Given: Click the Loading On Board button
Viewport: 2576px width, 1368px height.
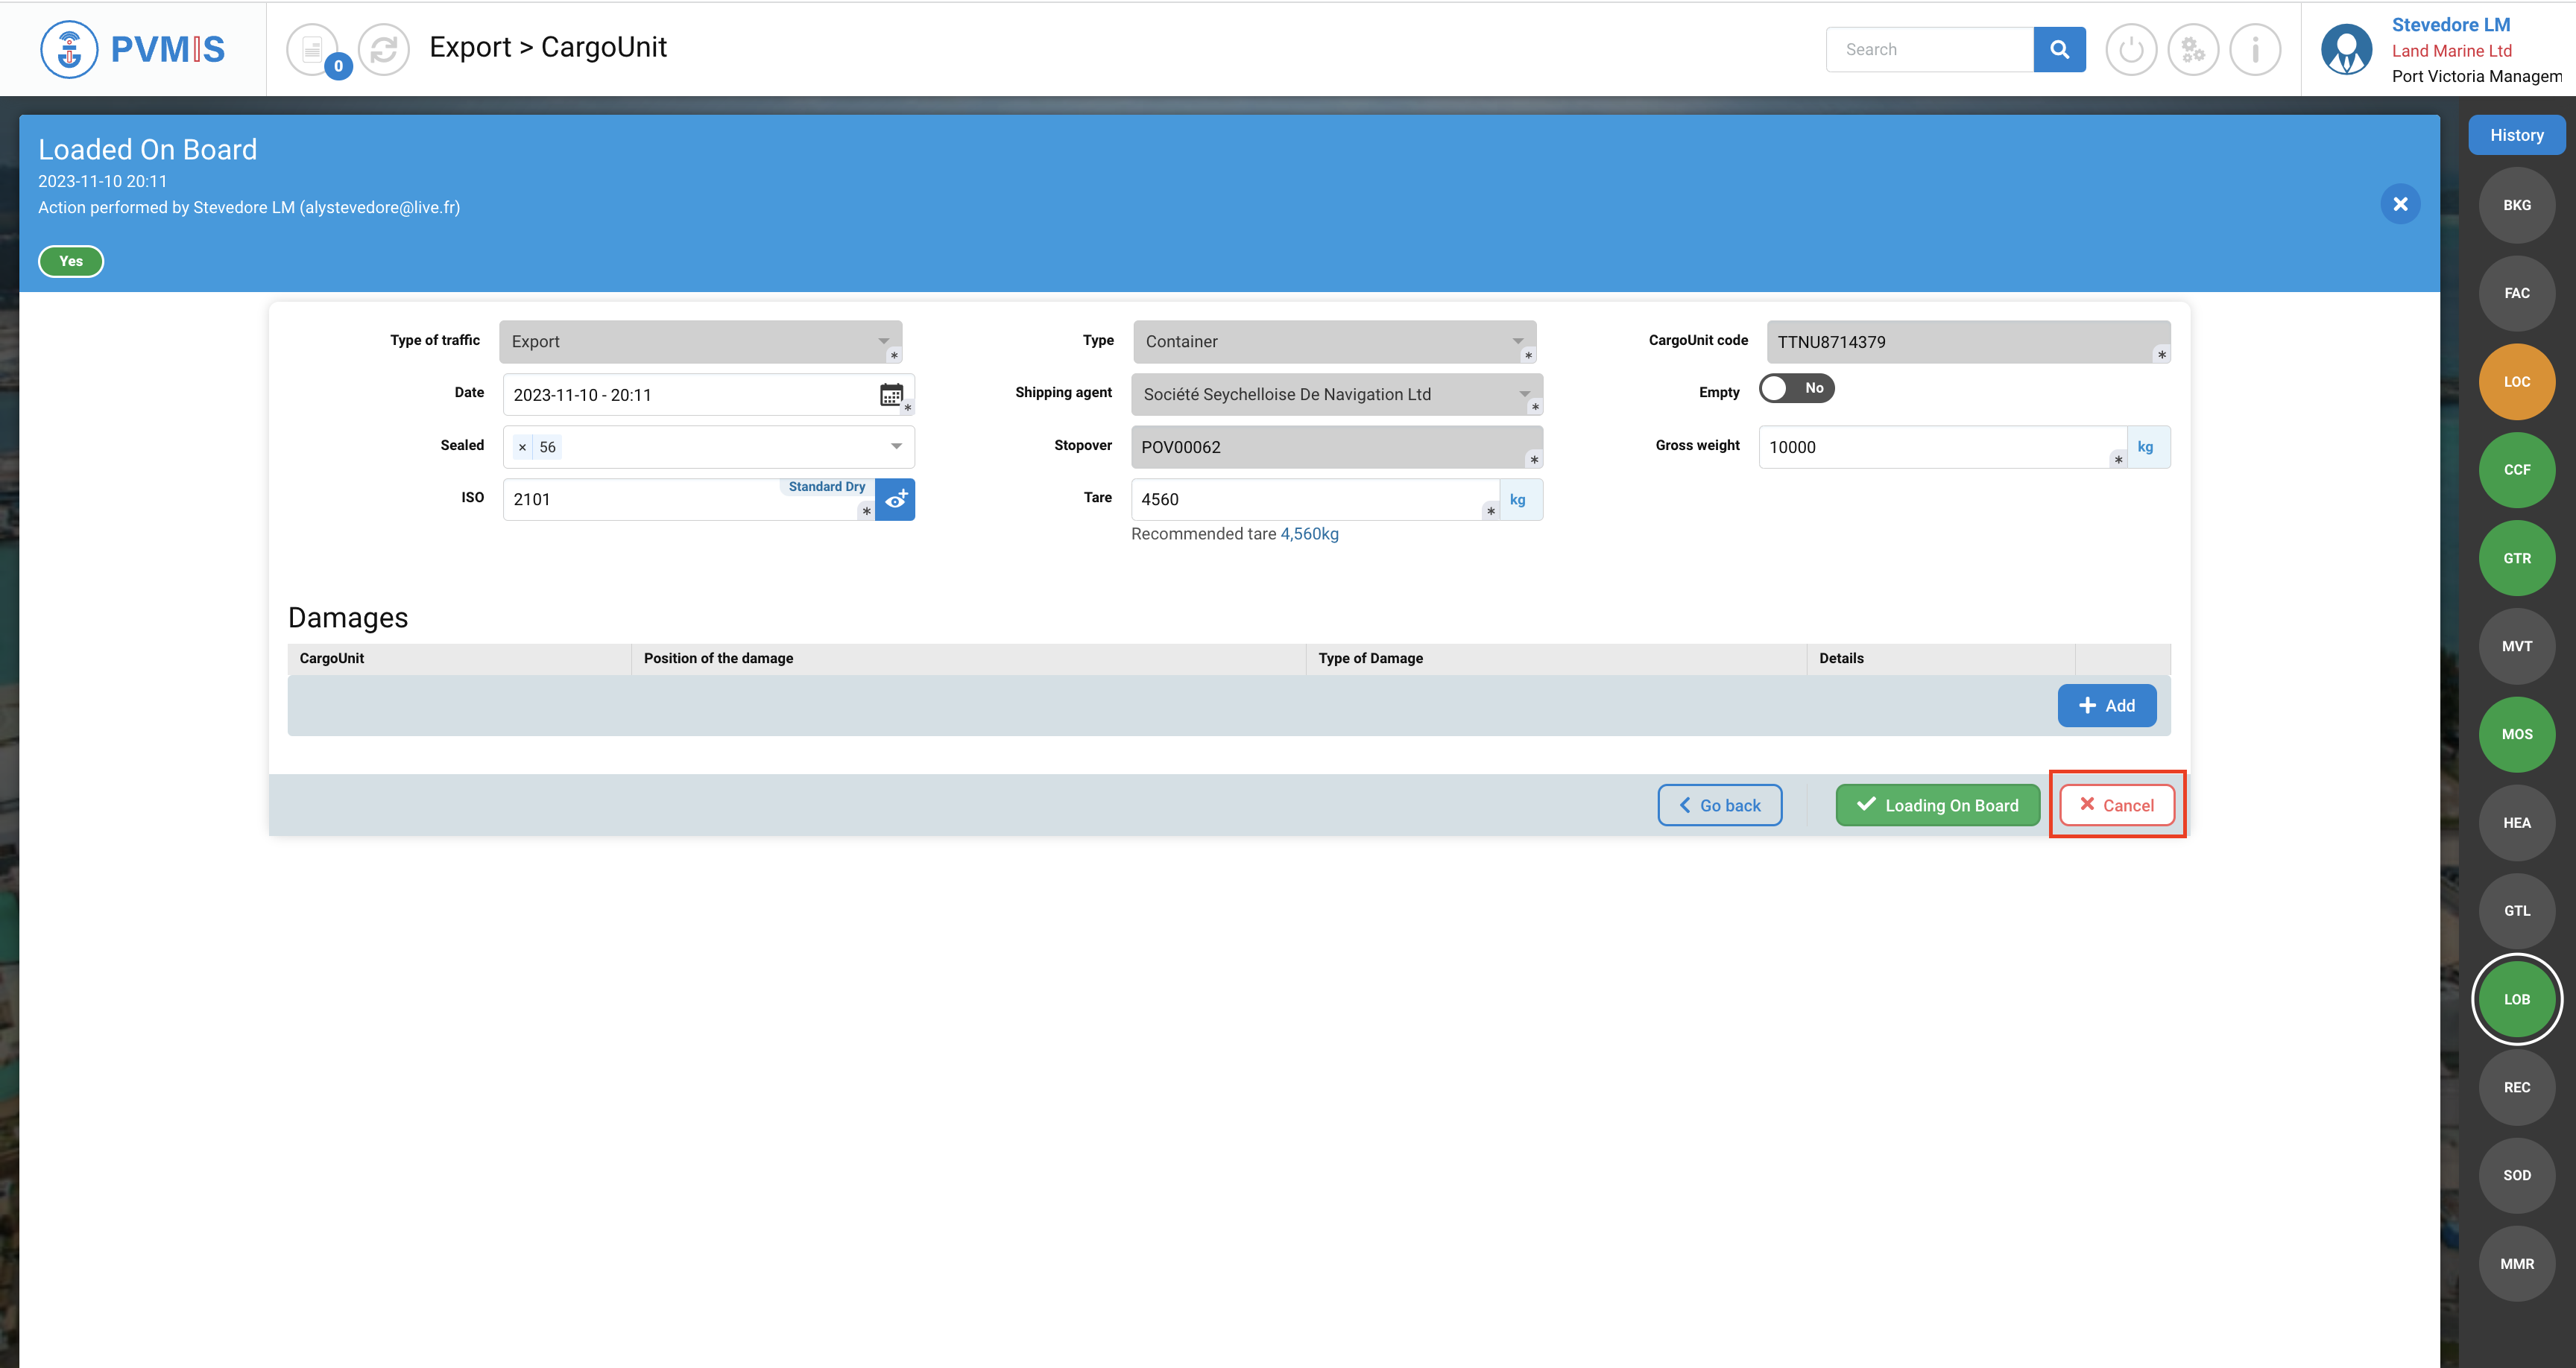Looking at the screenshot, I should pyautogui.click(x=1937, y=805).
